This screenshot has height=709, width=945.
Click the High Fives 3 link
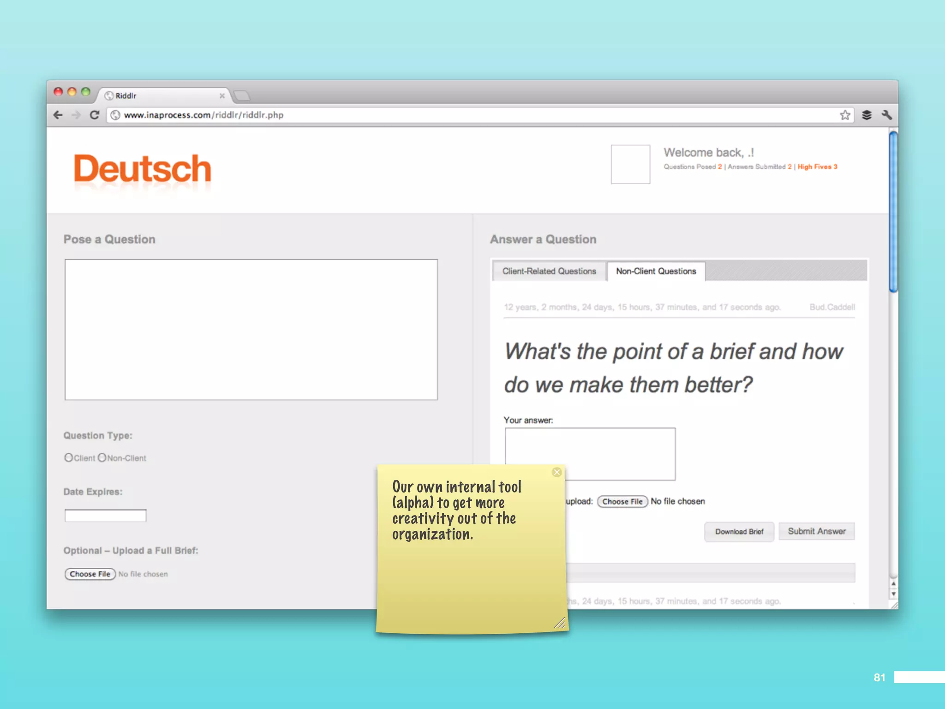click(x=817, y=167)
